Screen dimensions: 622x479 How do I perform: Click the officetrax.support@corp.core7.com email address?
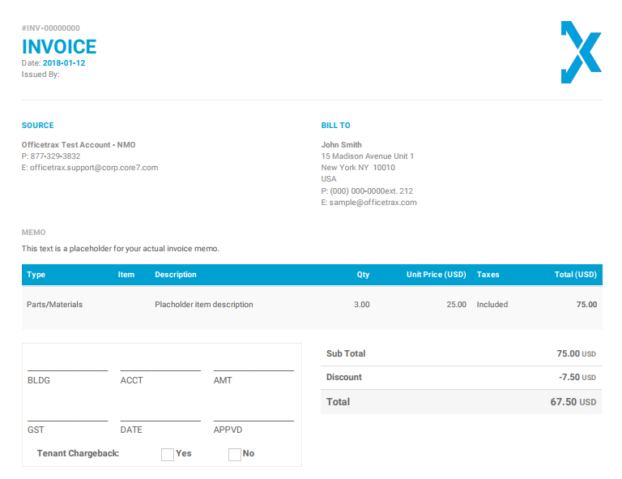click(94, 168)
